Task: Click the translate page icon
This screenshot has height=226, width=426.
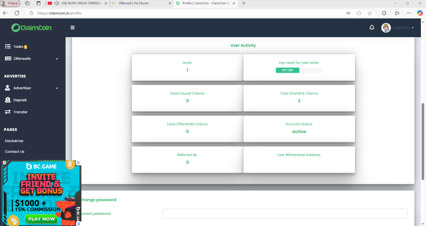Action: click(x=348, y=13)
